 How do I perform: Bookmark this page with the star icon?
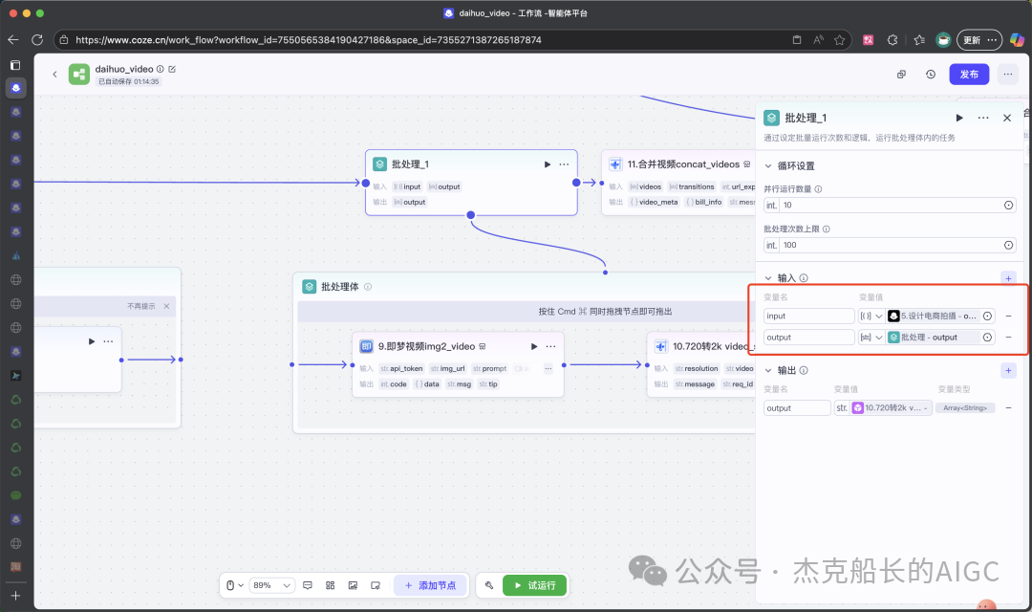coord(839,39)
